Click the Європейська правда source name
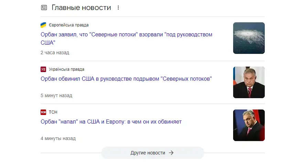 tap(69, 25)
